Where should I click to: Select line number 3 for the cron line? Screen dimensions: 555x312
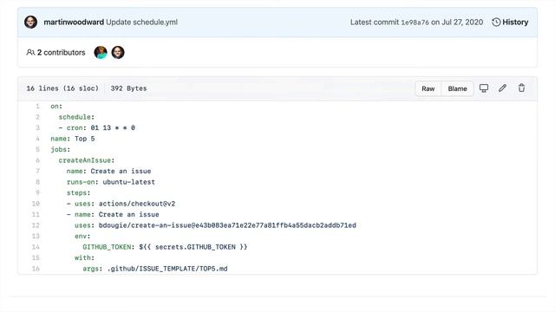(x=37, y=127)
